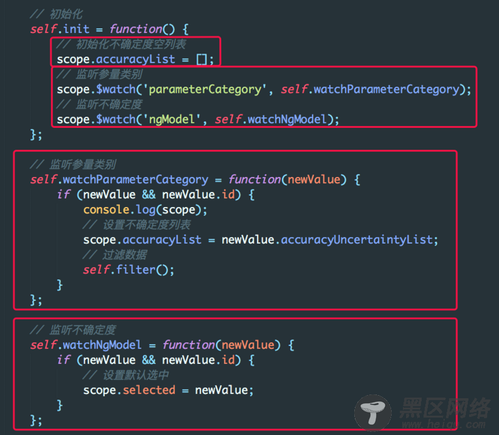The width and height of the screenshot is (499, 435).
Task: Click the 'scope.accuracyList = [];' line
Action: (135, 59)
